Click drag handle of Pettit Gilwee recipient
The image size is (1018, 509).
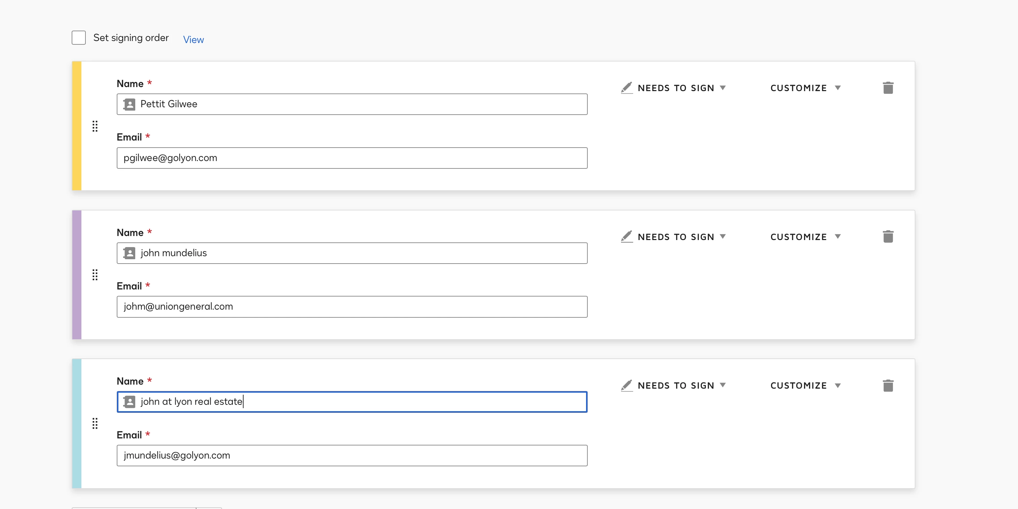(95, 126)
